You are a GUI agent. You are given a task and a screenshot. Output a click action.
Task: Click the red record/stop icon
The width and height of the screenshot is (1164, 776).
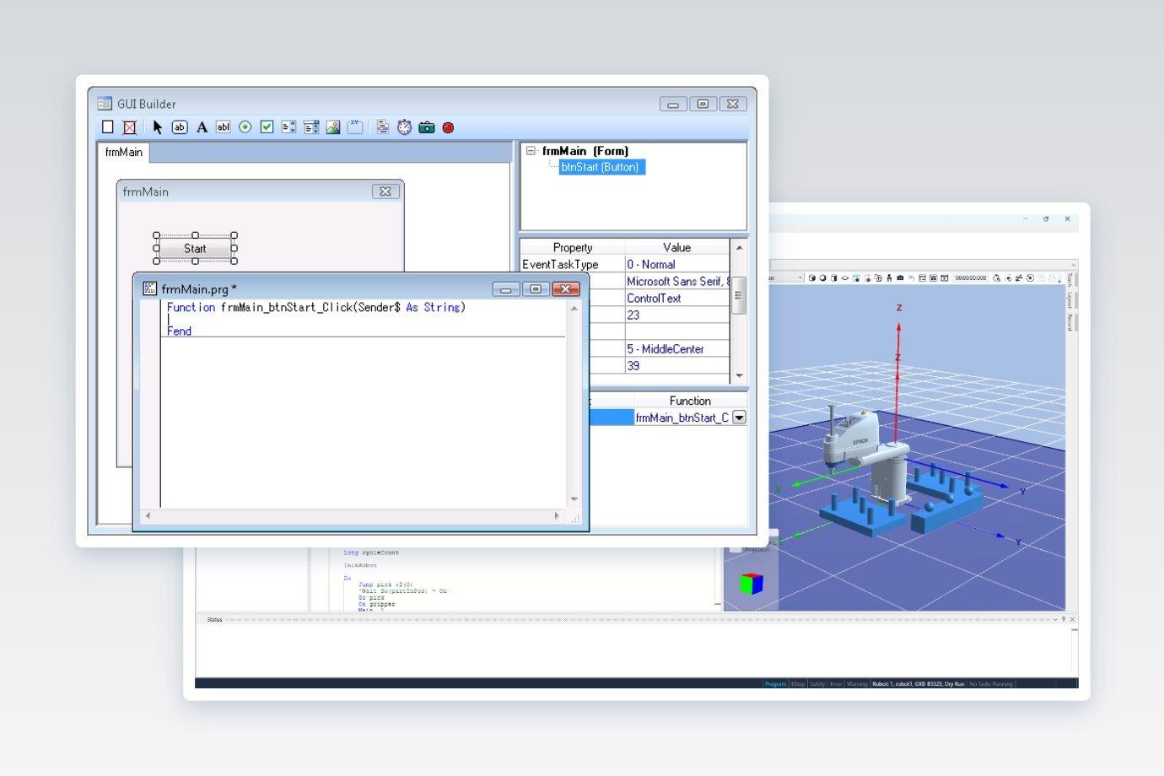[x=449, y=128]
